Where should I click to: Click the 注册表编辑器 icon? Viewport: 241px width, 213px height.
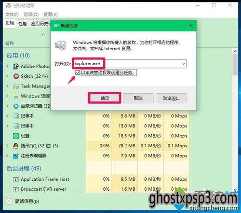point(16,156)
